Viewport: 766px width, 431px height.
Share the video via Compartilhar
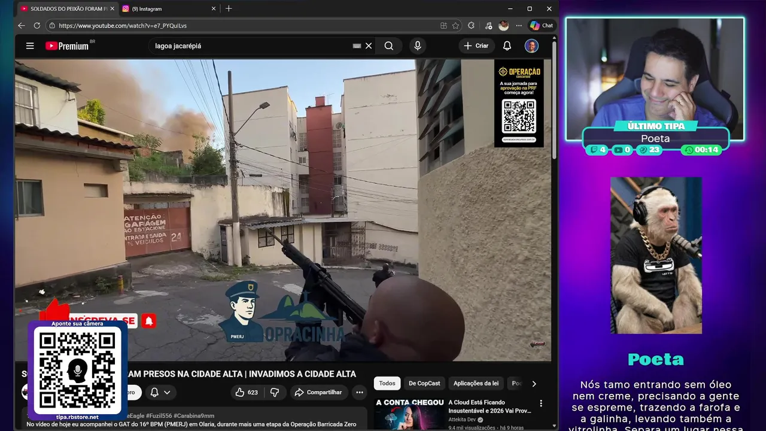[x=318, y=392]
